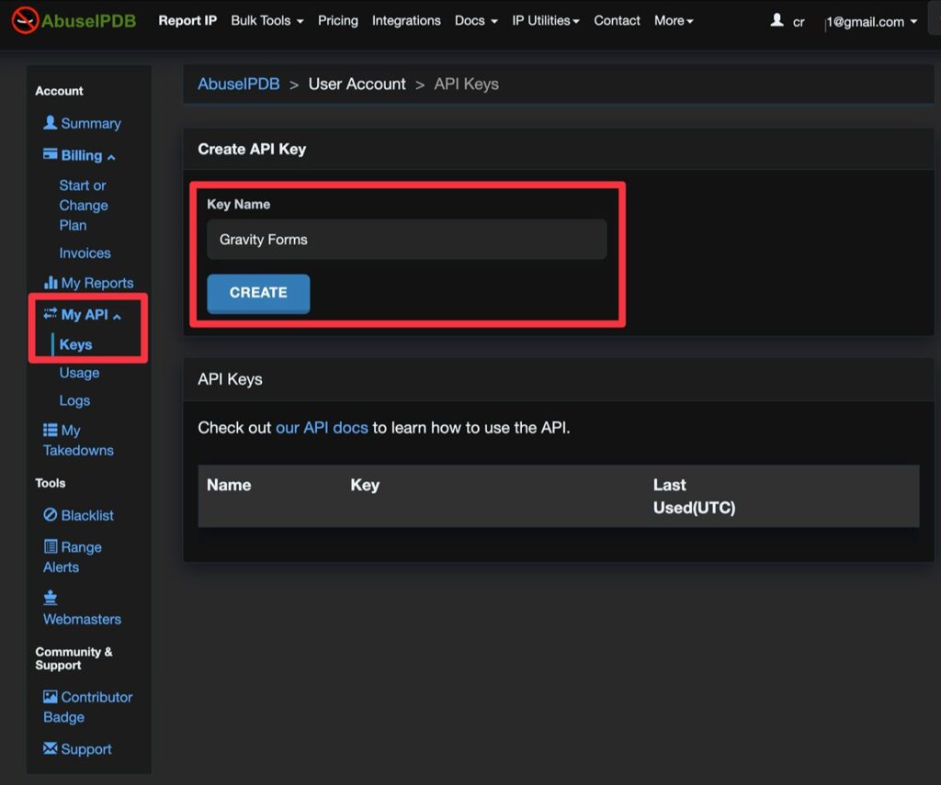
Task: Click the Last Used(UTC) column header
Action: (694, 496)
